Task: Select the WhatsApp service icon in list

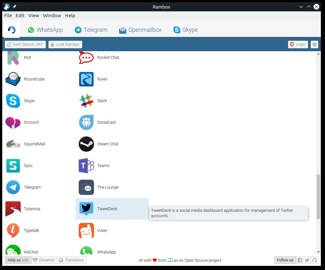Action: click(x=86, y=250)
